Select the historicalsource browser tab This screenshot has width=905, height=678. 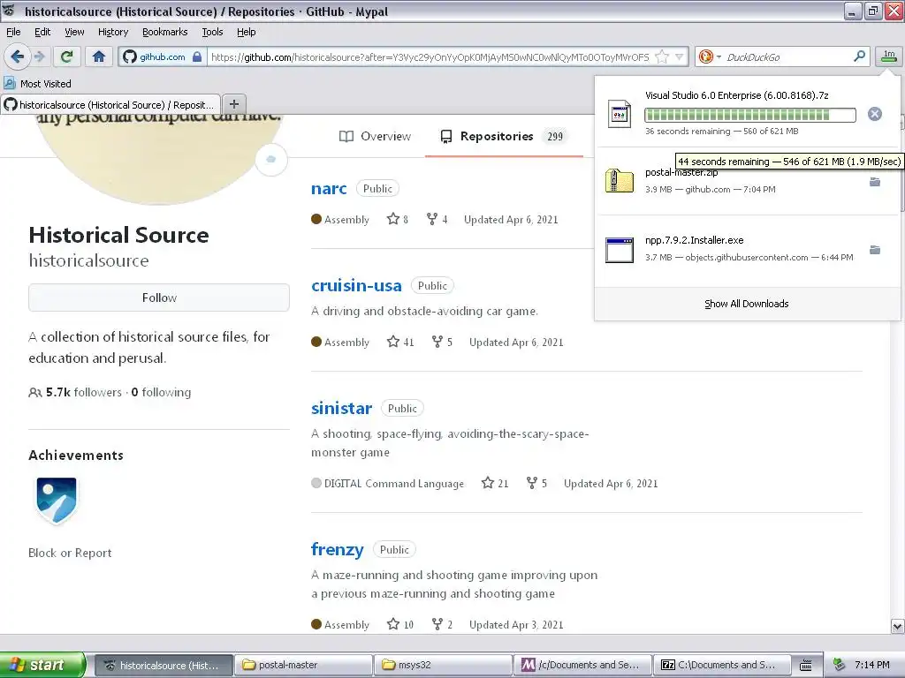[110, 104]
